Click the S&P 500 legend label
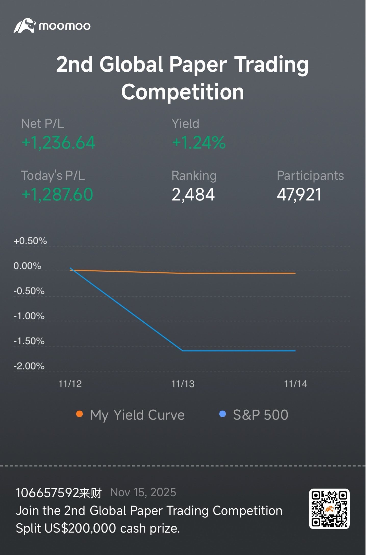Image resolution: width=366 pixels, height=555 pixels. [x=260, y=415]
